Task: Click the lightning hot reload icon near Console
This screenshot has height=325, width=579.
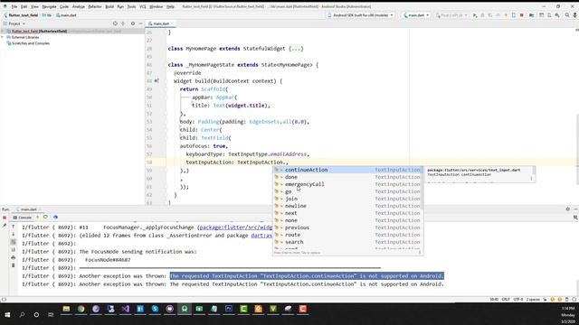Action: pyautogui.click(x=37, y=218)
